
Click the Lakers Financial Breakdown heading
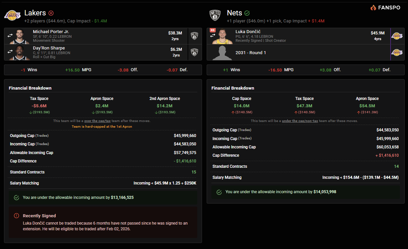click(30, 88)
